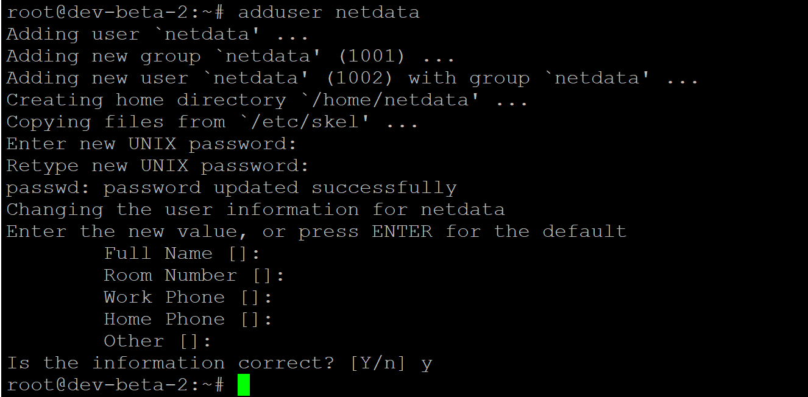808x397 pixels.
Task: Click the word ENTER in instructions
Action: (x=402, y=231)
